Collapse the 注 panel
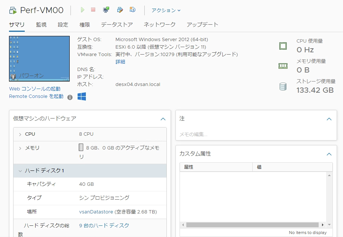Screen dimensions: 343x237 [329, 119]
